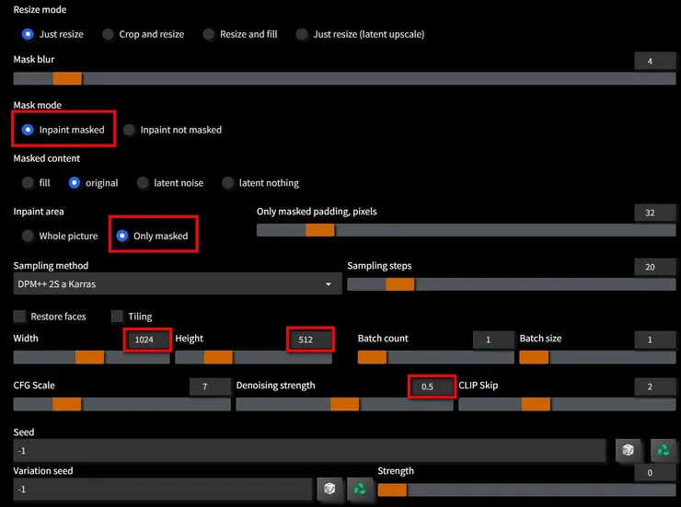Click the Batch size slider
This screenshot has height=507, width=681.
click(597, 357)
